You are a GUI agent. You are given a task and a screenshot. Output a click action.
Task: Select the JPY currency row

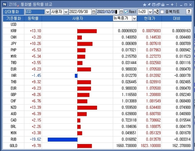pos(97,44)
